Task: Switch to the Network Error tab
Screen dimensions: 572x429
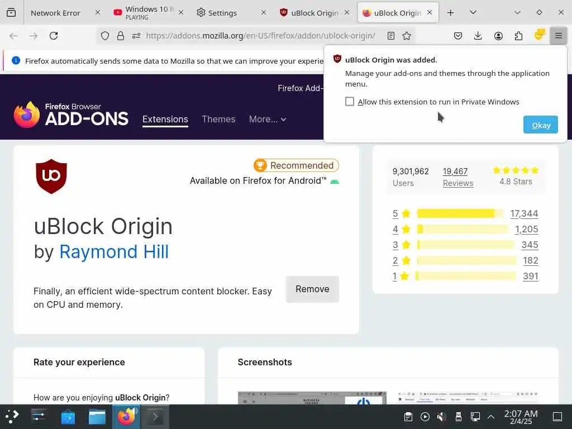Action: click(55, 13)
